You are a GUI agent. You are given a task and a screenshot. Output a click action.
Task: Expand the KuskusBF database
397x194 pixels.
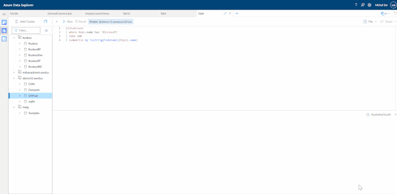[x=20, y=49]
